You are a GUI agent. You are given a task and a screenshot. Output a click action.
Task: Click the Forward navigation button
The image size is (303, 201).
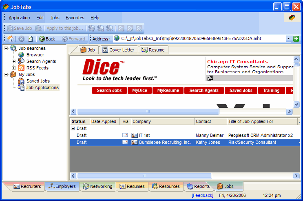coord(73,39)
